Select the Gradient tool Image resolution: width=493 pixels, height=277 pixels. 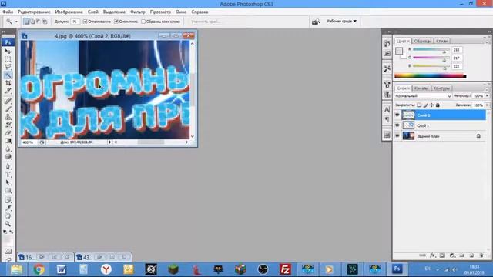tap(8, 141)
